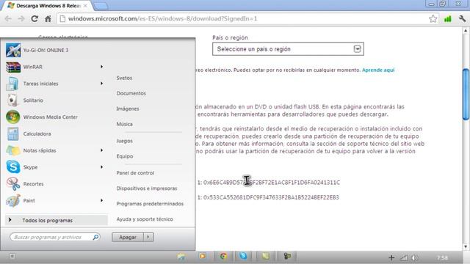
Task: Open volume control in system tray
Action: click(x=415, y=257)
